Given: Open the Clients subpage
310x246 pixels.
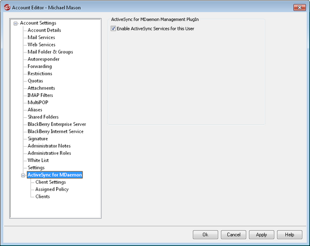Looking at the screenshot, I should 43,197.
